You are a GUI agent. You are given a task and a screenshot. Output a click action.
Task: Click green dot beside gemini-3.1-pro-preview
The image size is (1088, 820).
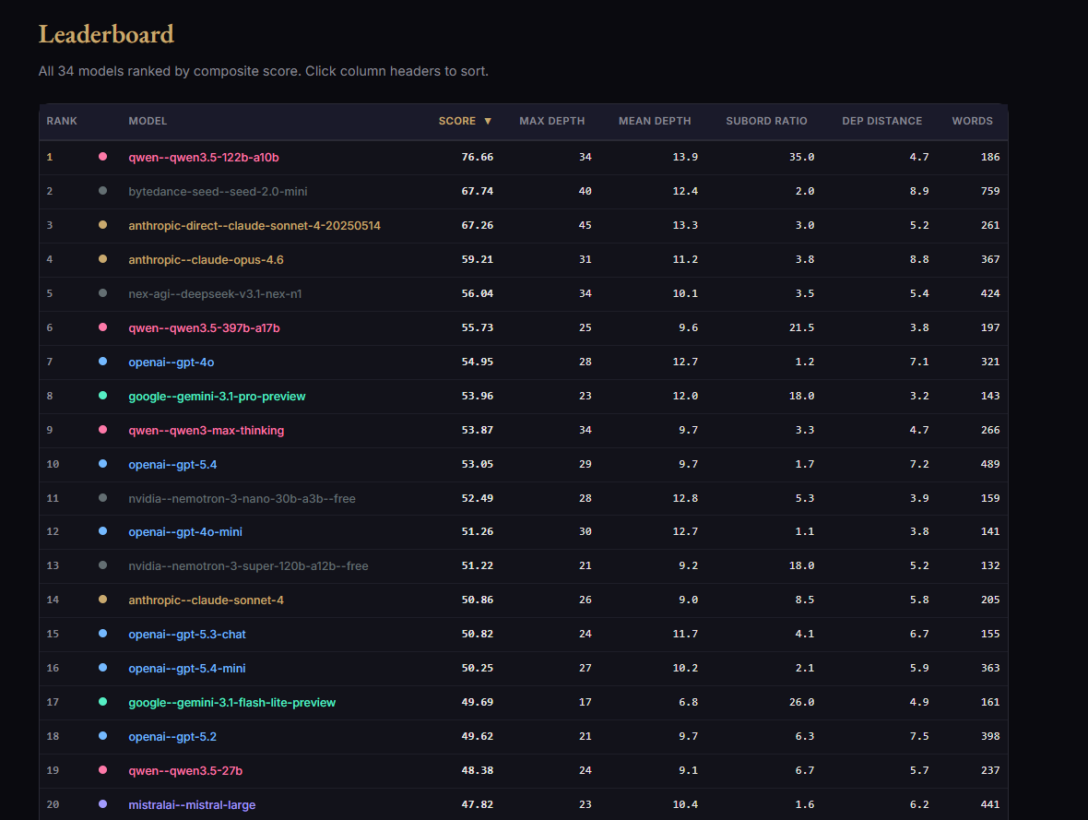102,396
